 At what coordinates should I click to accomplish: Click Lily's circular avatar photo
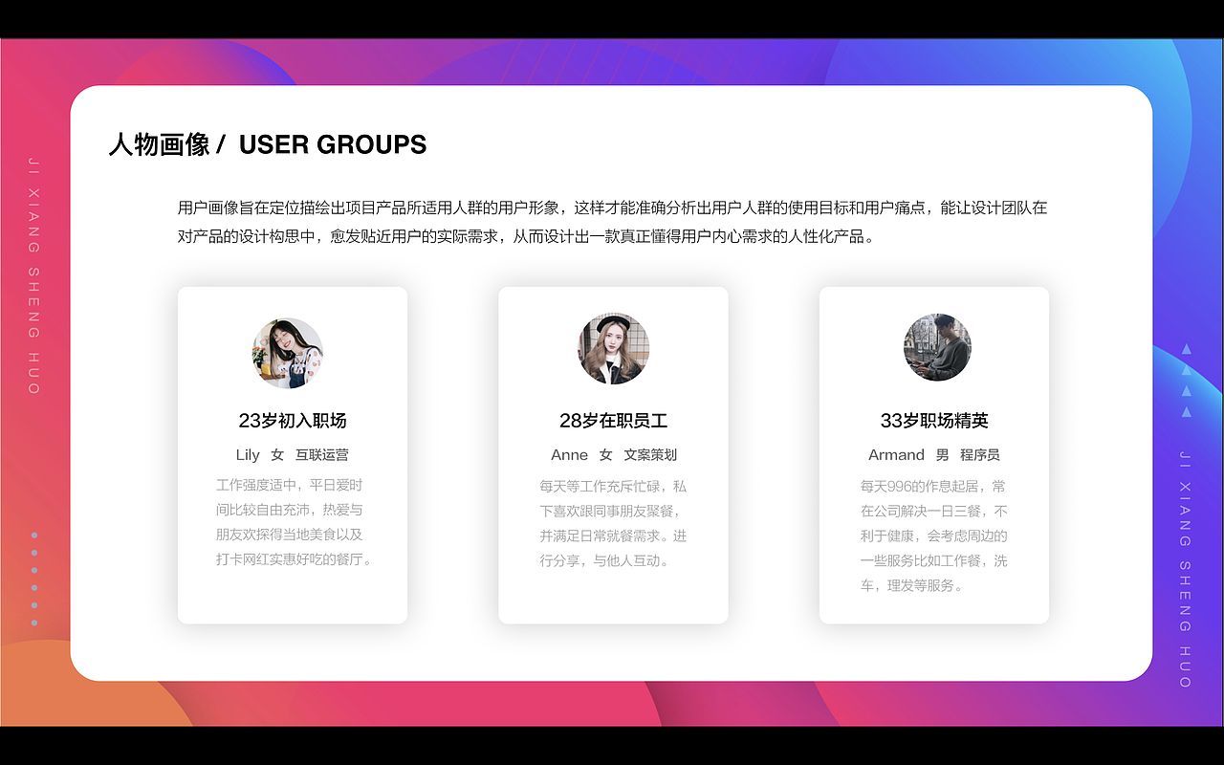coord(288,352)
